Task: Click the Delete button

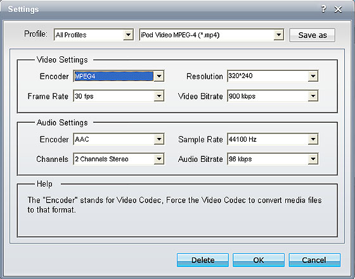Action: 203,260
